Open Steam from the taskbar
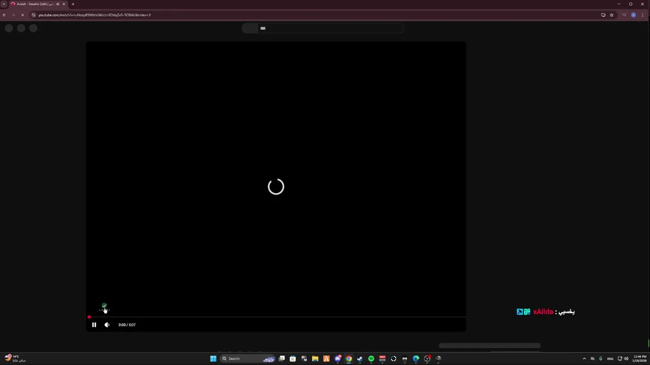 point(360,358)
